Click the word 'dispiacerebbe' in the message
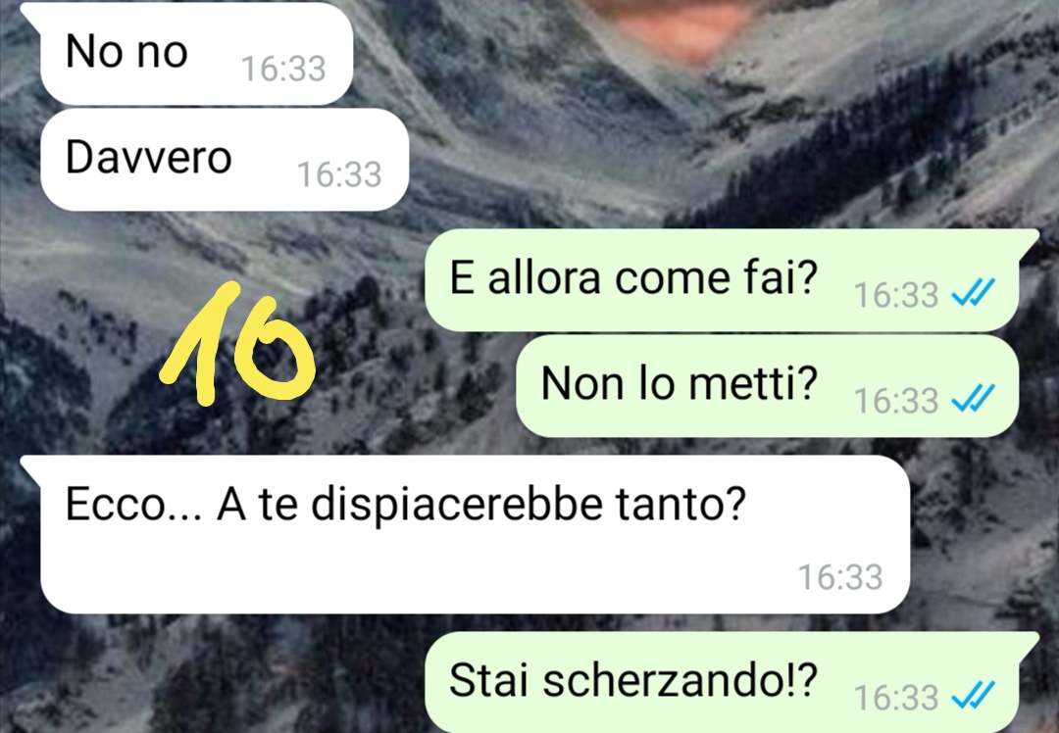This screenshot has width=1059, height=733. (456, 505)
